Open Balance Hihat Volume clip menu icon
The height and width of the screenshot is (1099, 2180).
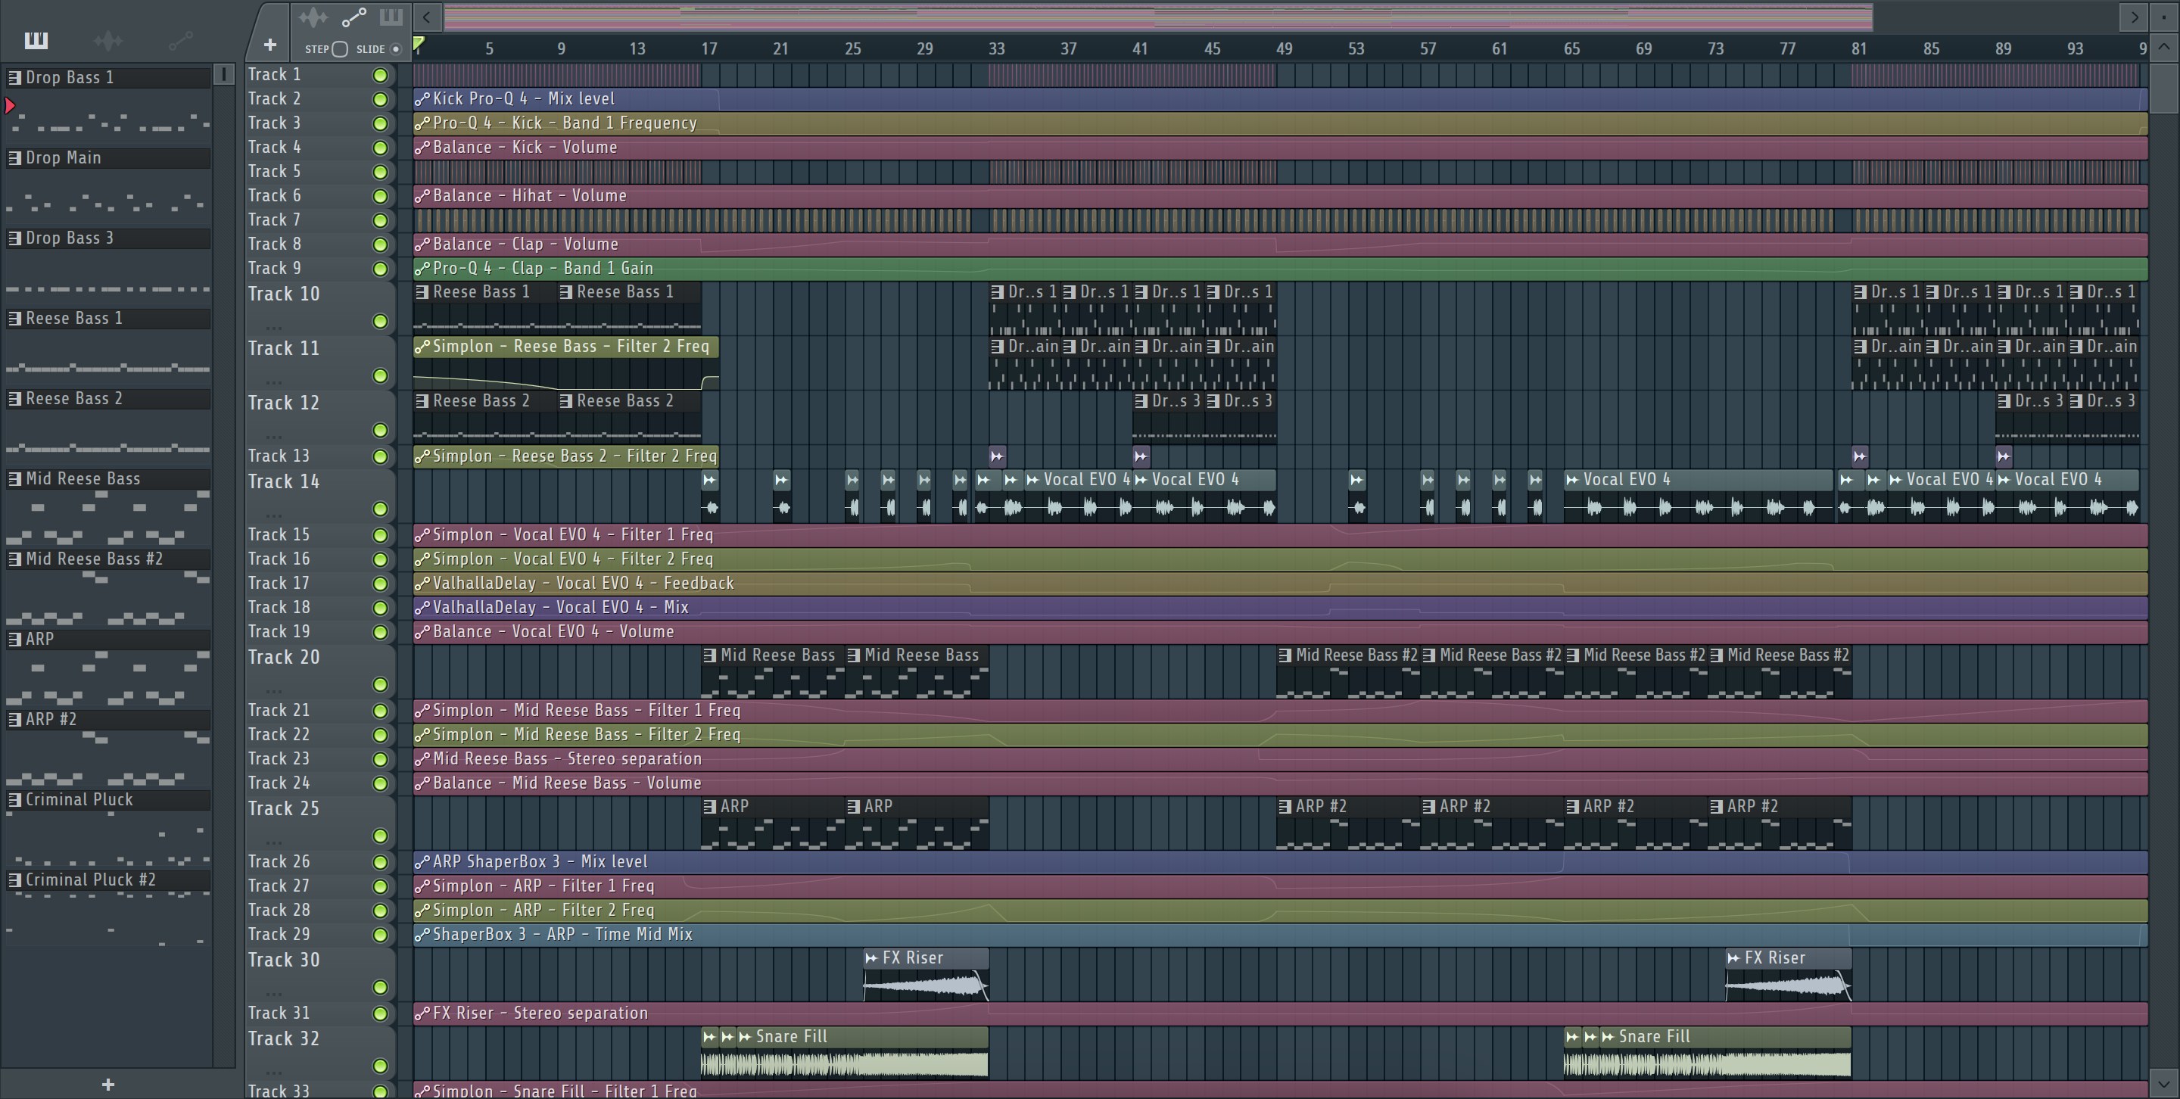[x=422, y=196]
